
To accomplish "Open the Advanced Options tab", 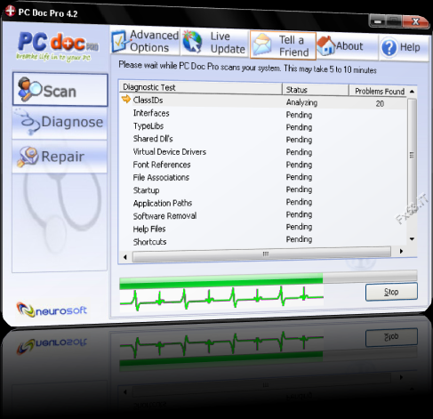I will point(145,41).
